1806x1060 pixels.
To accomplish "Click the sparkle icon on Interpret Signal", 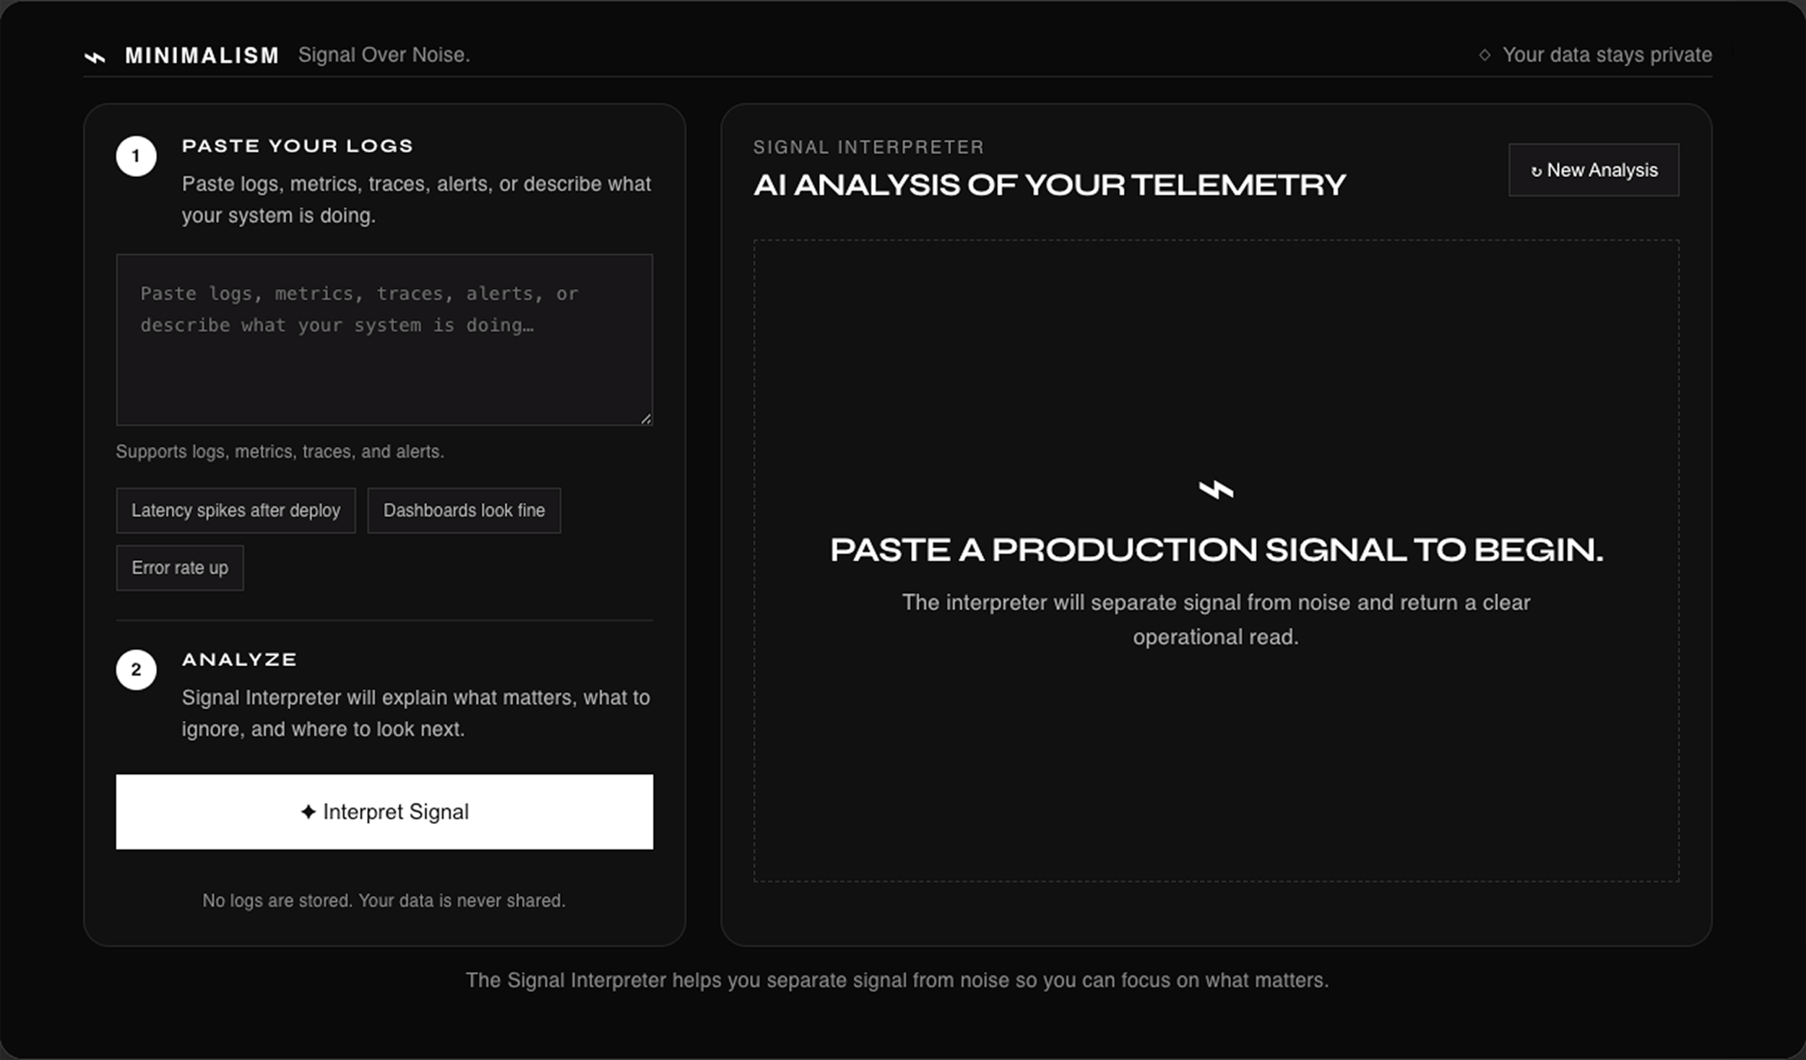I will point(308,812).
